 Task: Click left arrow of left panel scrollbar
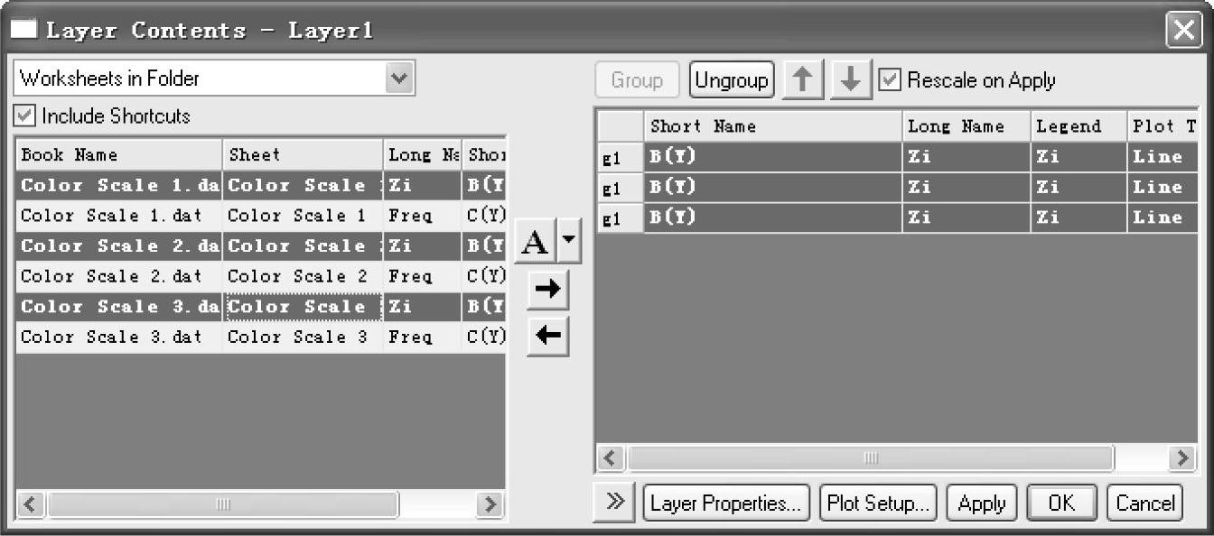click(x=30, y=504)
